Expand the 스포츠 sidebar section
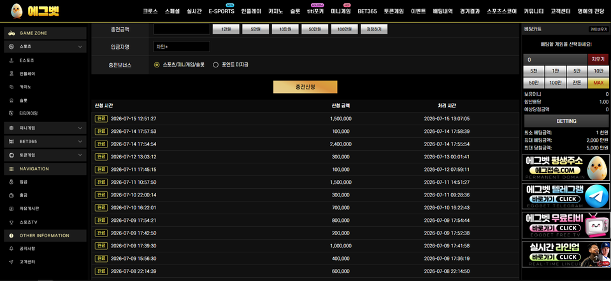The width and height of the screenshot is (611, 281). tap(80, 46)
